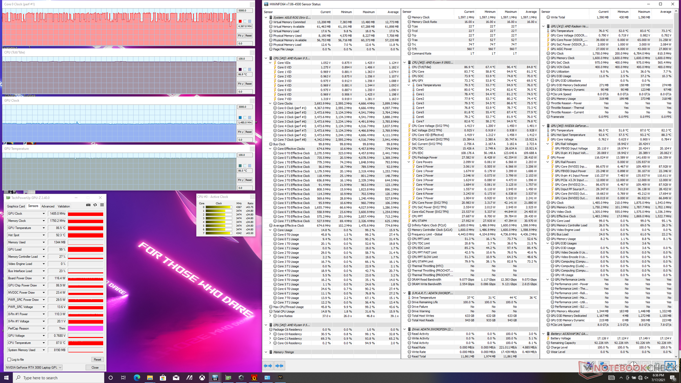Click Fit y button on Core 0 Clock graph

[x=240, y=35]
